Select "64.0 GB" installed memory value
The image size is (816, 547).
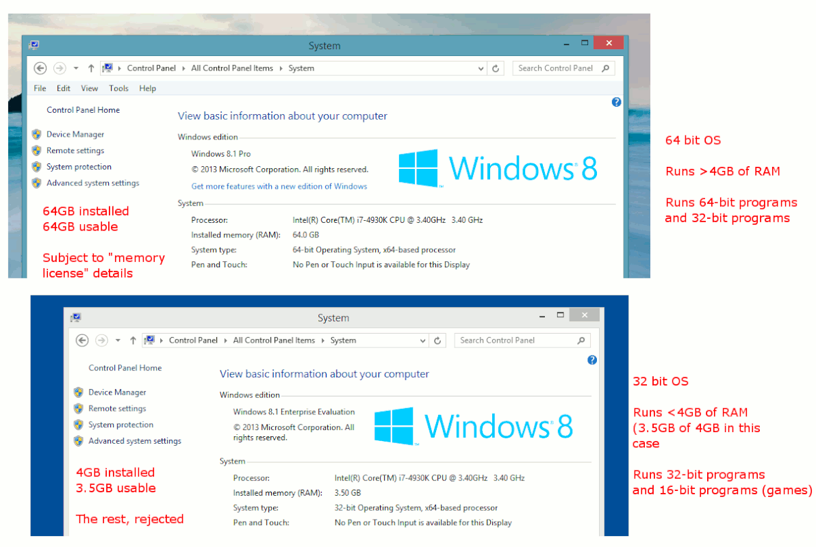pos(306,235)
